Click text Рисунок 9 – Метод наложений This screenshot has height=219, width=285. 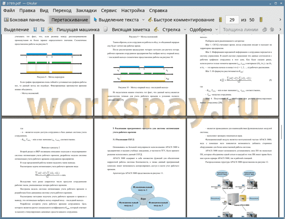coord(143,37)
